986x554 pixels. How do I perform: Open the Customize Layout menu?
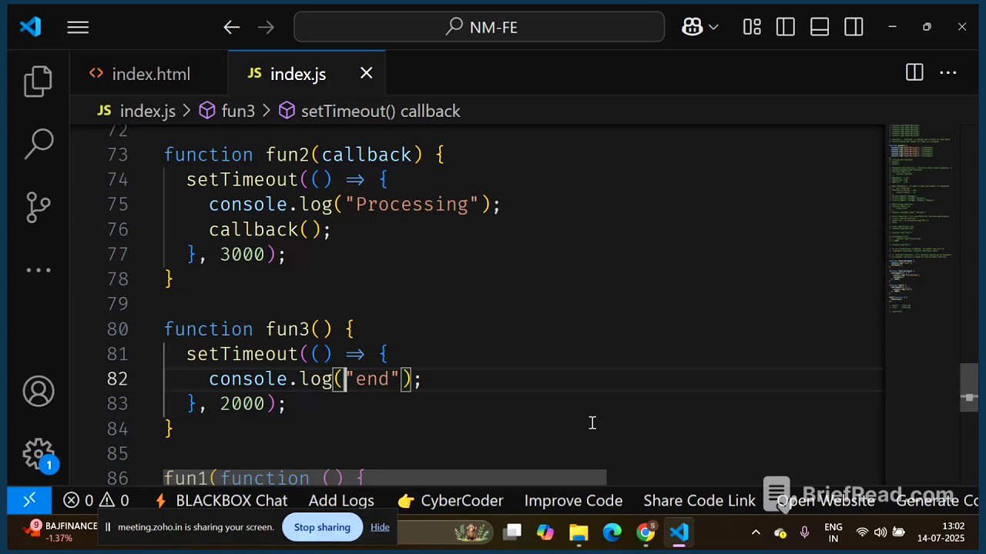[752, 27]
